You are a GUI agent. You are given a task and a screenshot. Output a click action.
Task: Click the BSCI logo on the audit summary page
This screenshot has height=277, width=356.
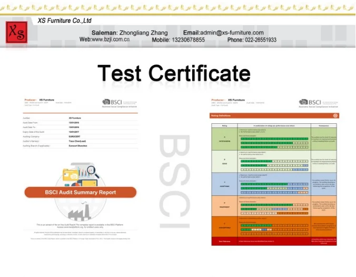click(120, 103)
